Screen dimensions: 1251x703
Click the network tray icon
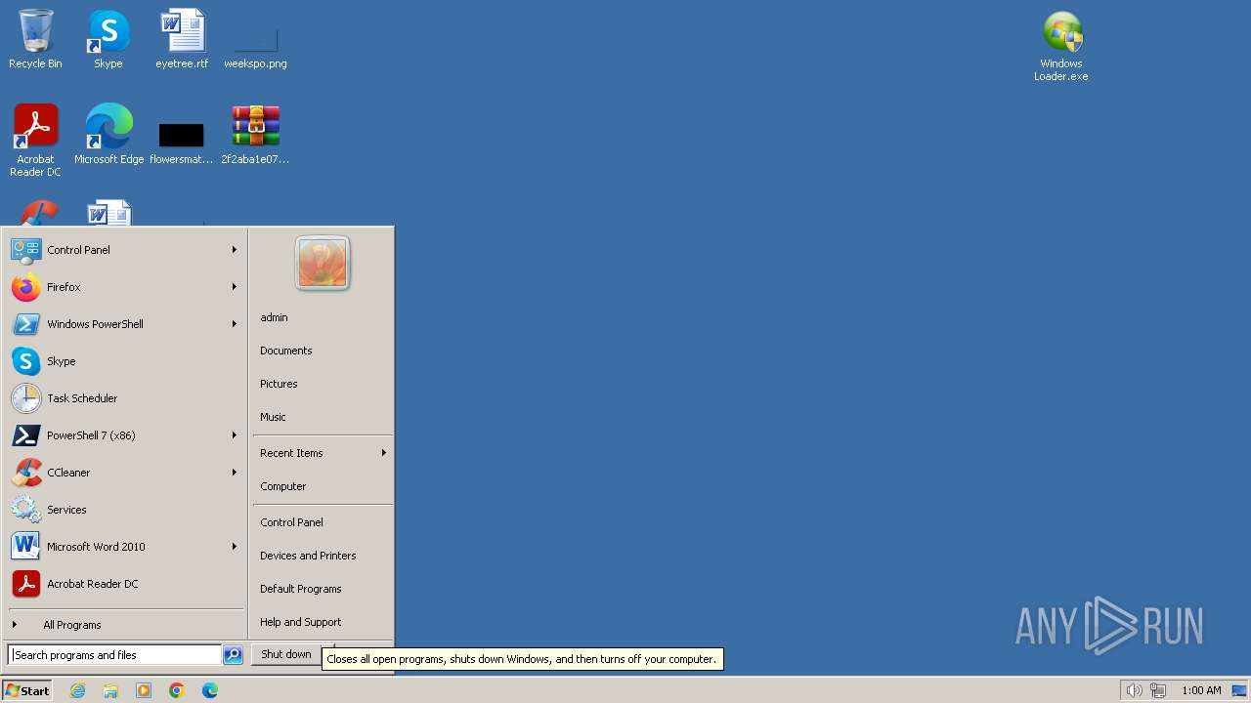[x=1158, y=690]
